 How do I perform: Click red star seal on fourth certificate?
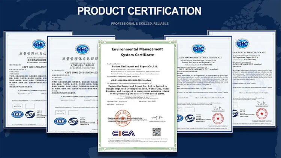click(x=218, y=118)
